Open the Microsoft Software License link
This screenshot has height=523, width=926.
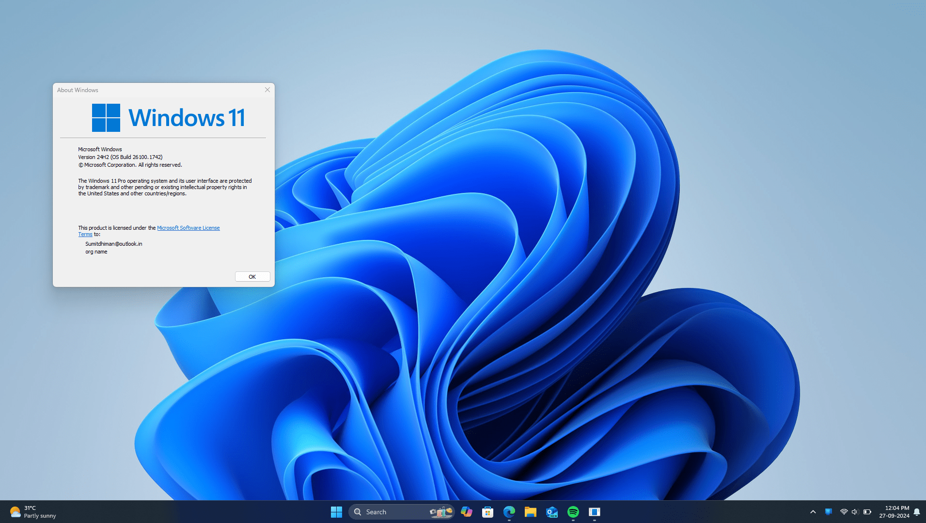pyautogui.click(x=188, y=228)
